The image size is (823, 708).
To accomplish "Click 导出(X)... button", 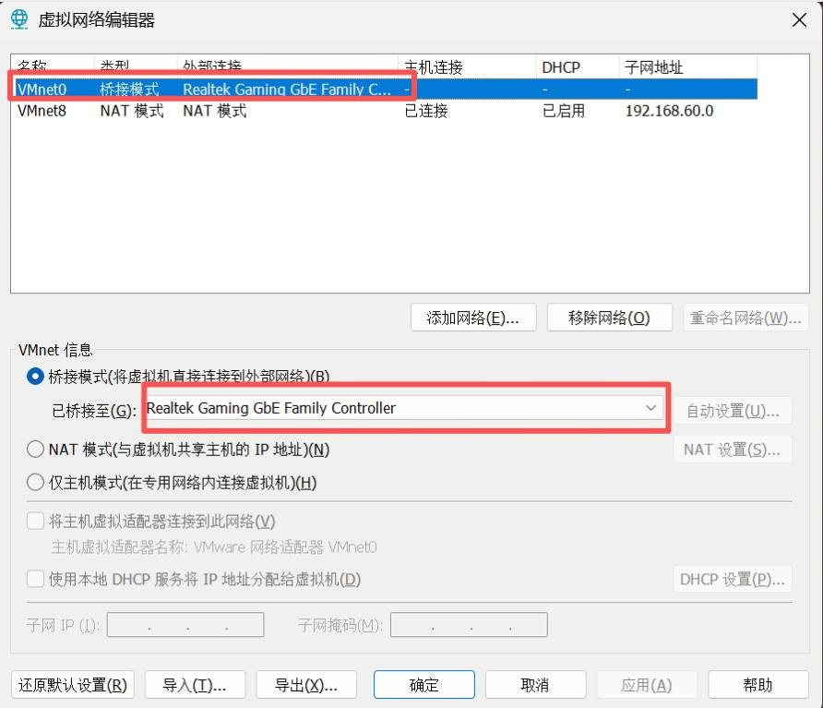I will [306, 685].
